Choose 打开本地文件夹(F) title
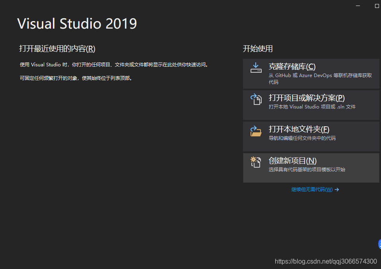 [299, 129]
